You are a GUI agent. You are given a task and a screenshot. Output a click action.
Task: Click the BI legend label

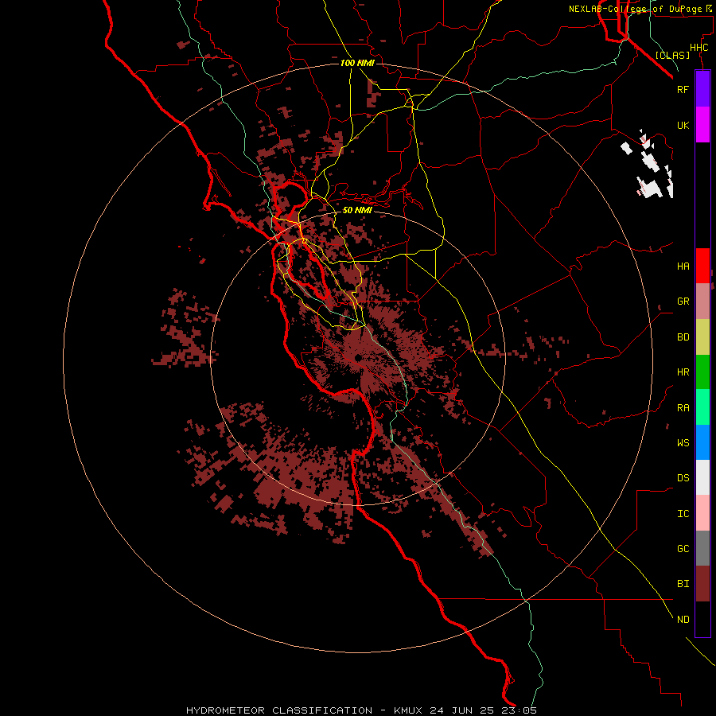click(x=683, y=584)
